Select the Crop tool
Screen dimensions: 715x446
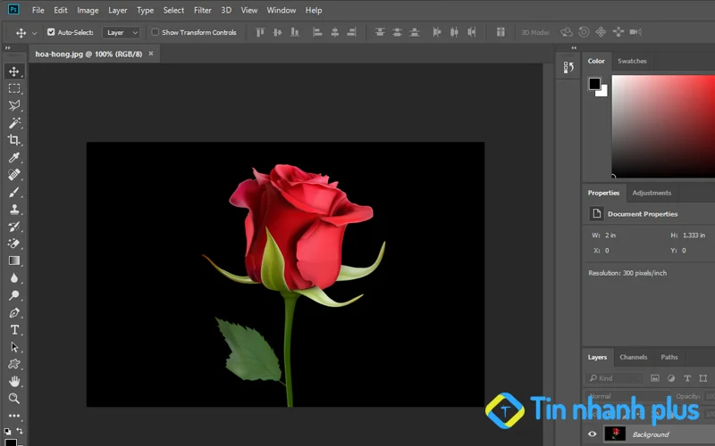(x=14, y=140)
